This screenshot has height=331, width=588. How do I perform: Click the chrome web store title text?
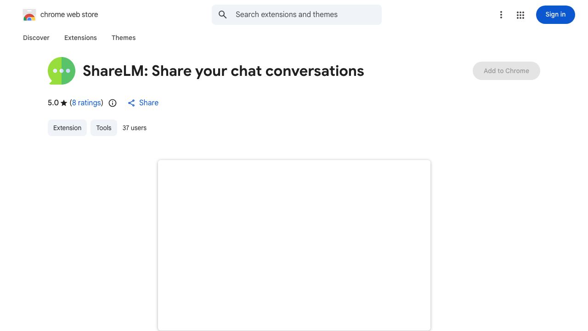(69, 15)
